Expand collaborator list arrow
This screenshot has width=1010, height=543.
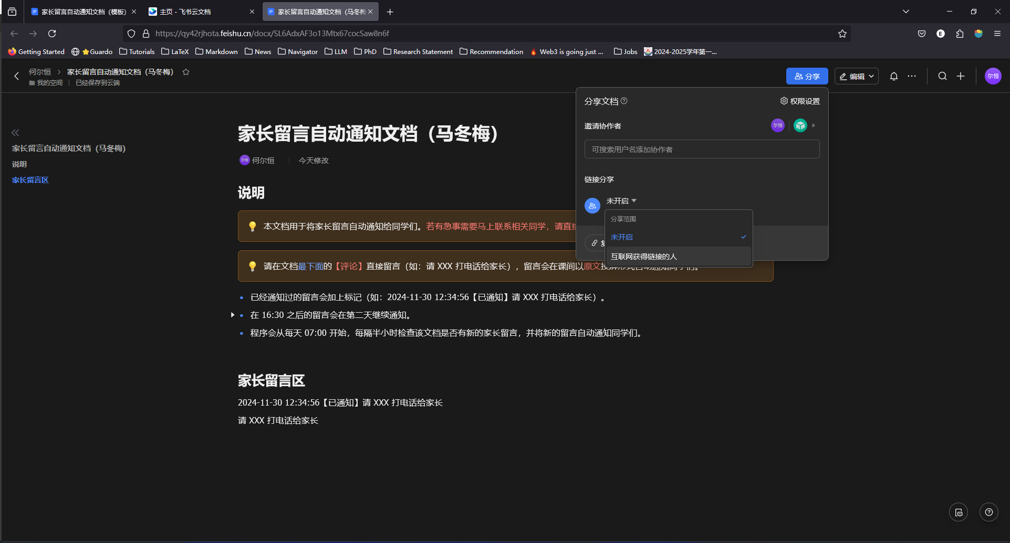point(814,125)
